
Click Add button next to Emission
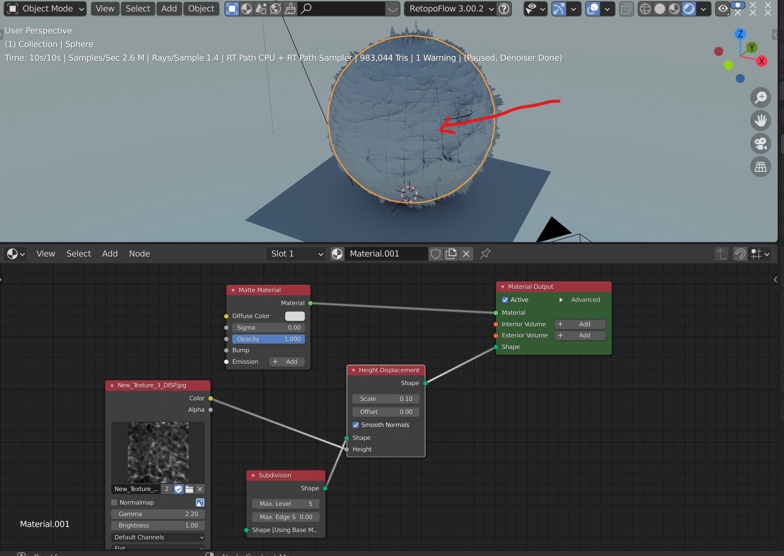[x=286, y=362]
